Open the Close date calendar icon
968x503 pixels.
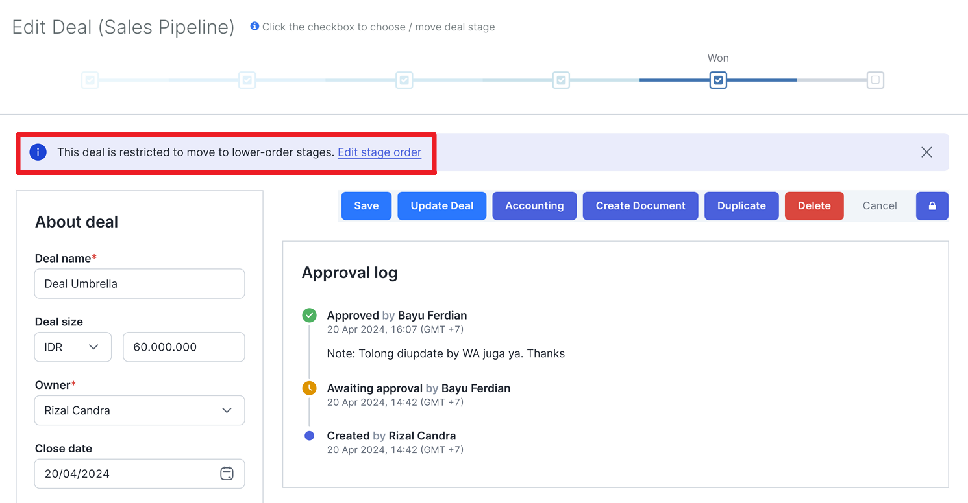[x=227, y=474]
